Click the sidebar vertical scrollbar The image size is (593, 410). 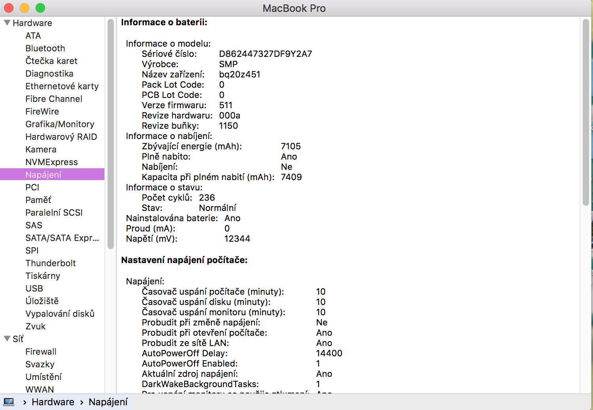[111, 134]
